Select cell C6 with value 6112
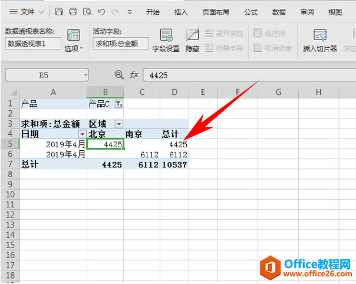This screenshot has width=356, height=284. click(141, 154)
